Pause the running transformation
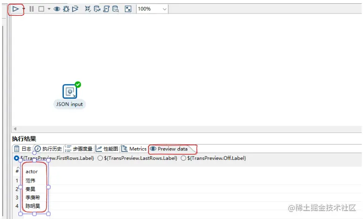 [32, 9]
